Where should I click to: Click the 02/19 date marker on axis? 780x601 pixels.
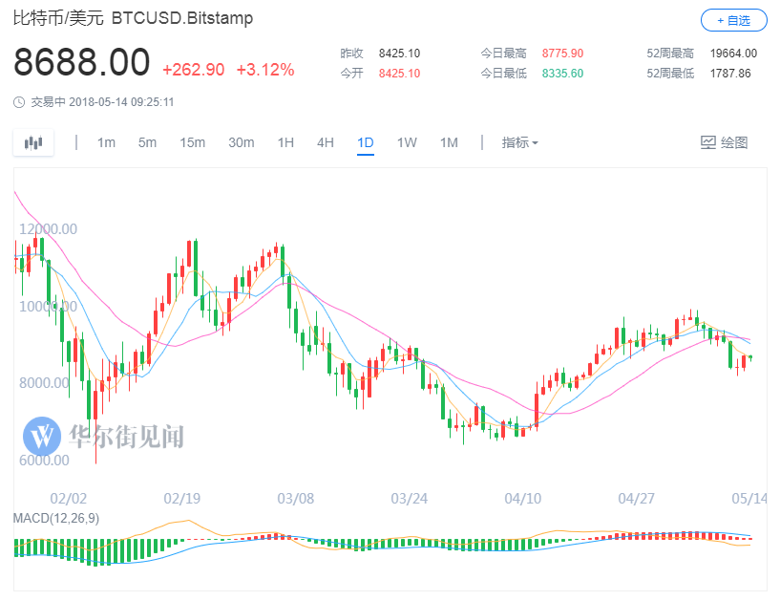coord(181,499)
